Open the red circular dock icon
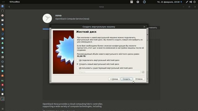198x111 pixels. coord(2,85)
